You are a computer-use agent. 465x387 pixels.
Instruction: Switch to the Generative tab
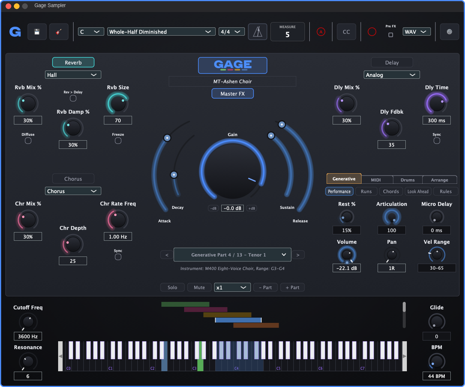tap(344, 179)
